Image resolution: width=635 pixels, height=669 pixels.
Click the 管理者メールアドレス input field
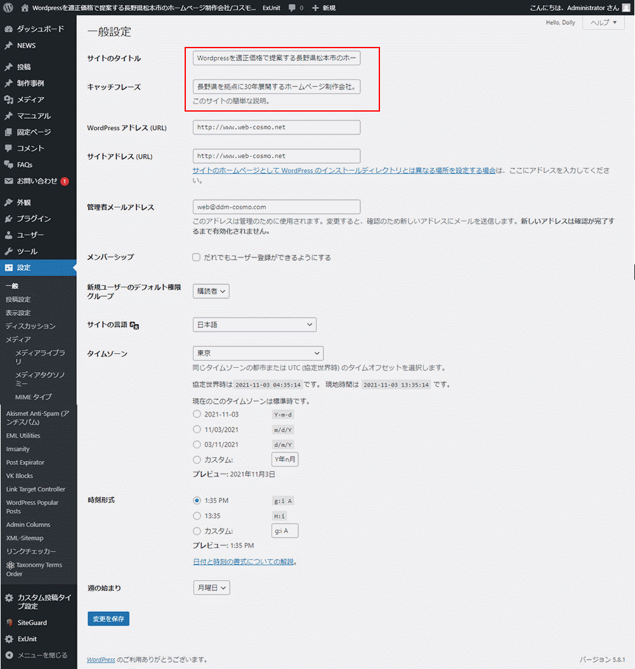276,207
